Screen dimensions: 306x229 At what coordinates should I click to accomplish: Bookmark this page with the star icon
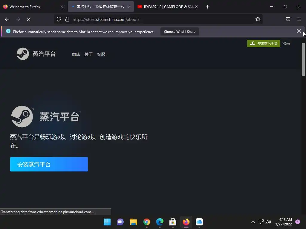click(258, 19)
